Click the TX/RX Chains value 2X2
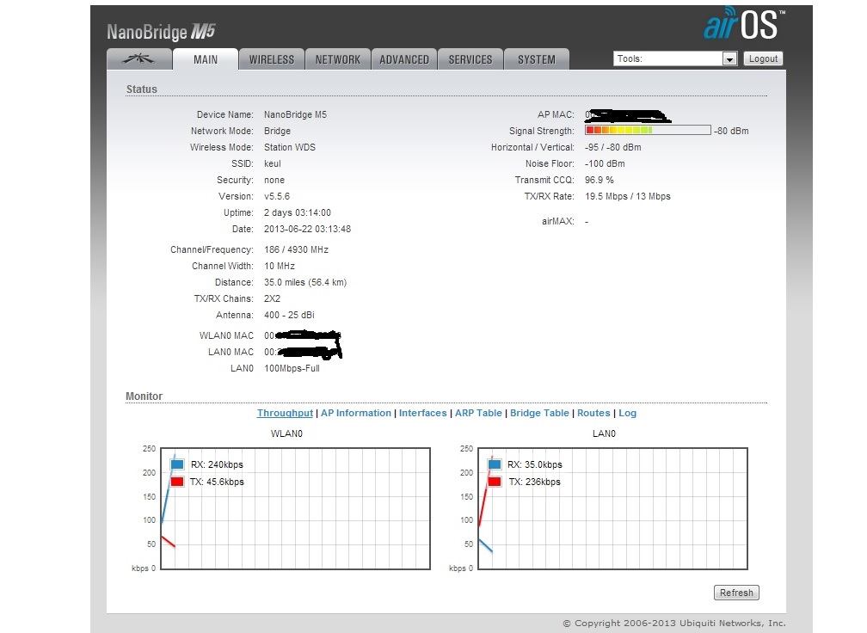 (x=272, y=298)
